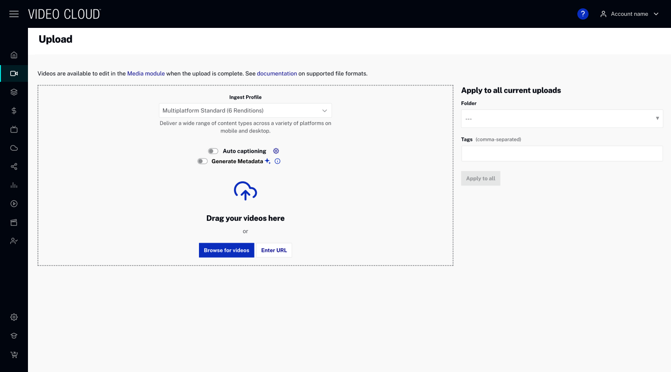671x372 pixels.
Task: Click the Apply to all button
Action: [x=481, y=179]
